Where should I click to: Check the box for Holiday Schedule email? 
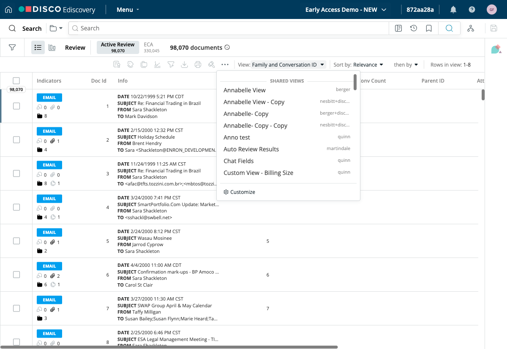tap(16, 140)
